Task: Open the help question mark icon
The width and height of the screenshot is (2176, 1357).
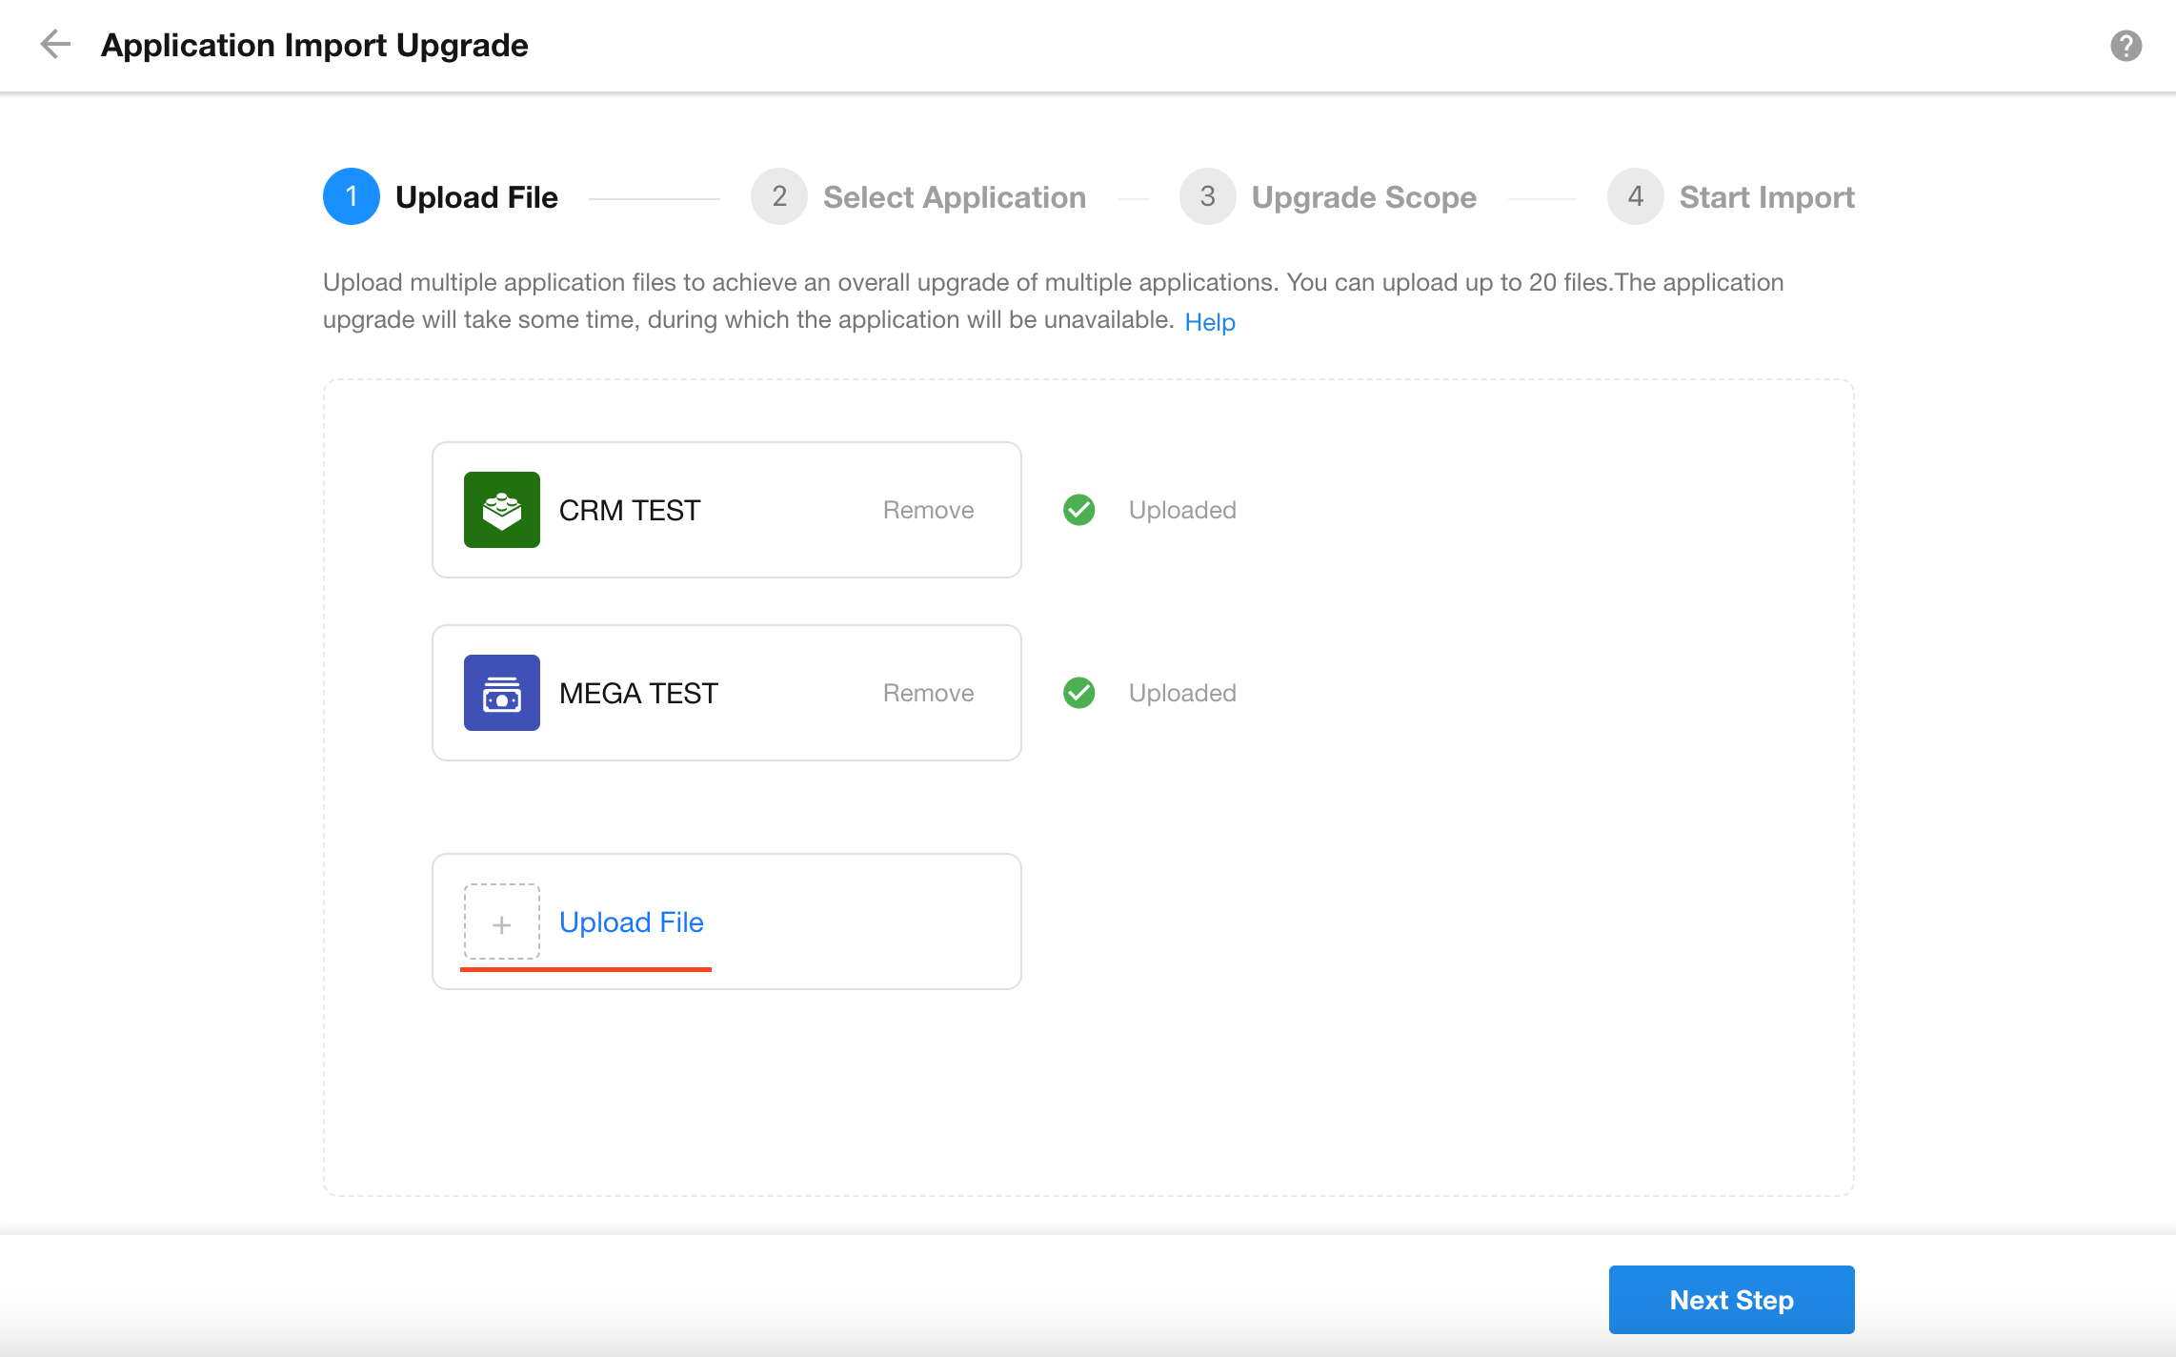Action: (2126, 46)
